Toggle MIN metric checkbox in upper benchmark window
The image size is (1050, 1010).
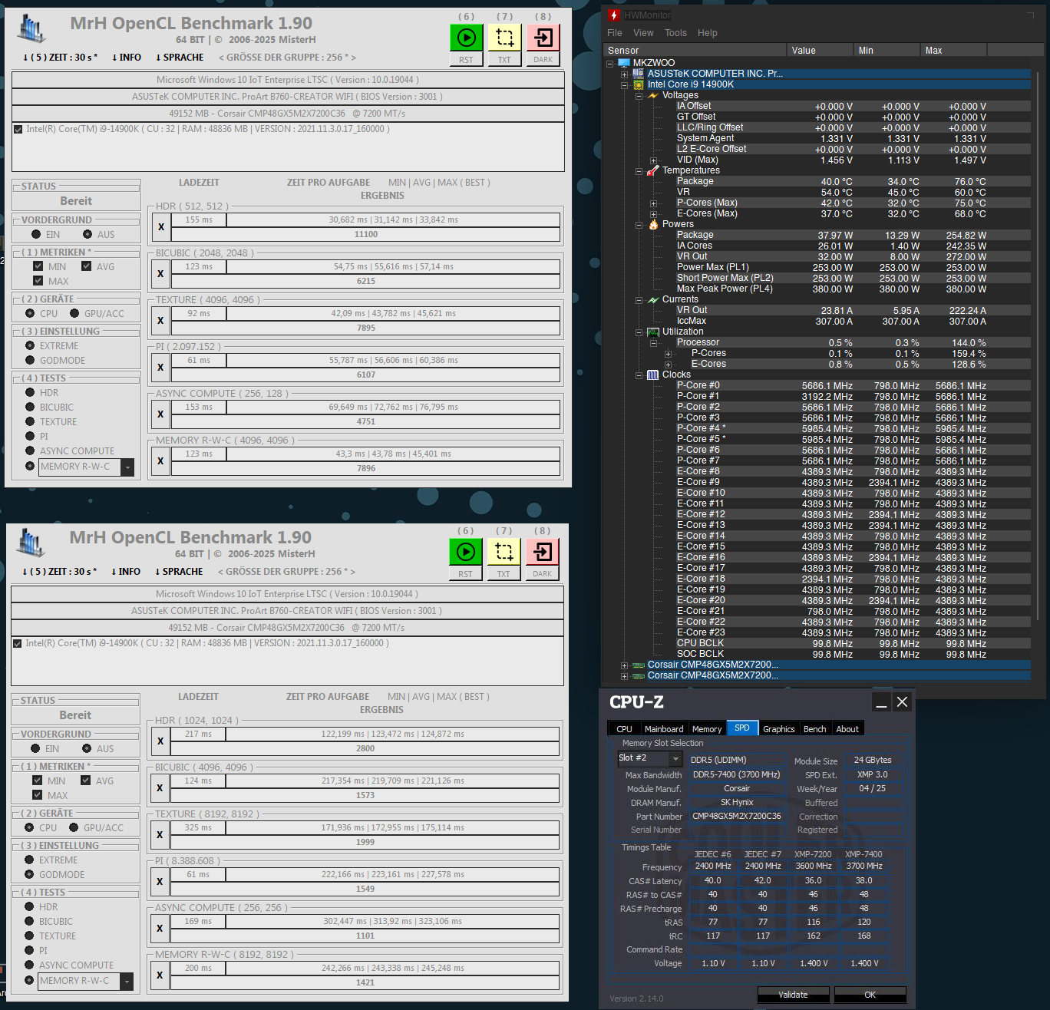pos(38,266)
